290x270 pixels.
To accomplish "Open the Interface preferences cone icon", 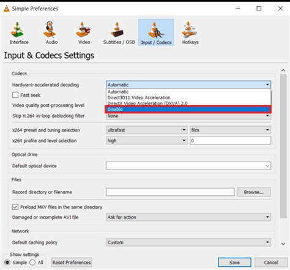I will (19, 32).
